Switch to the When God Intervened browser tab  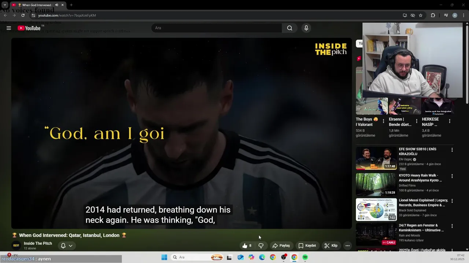coord(37,5)
